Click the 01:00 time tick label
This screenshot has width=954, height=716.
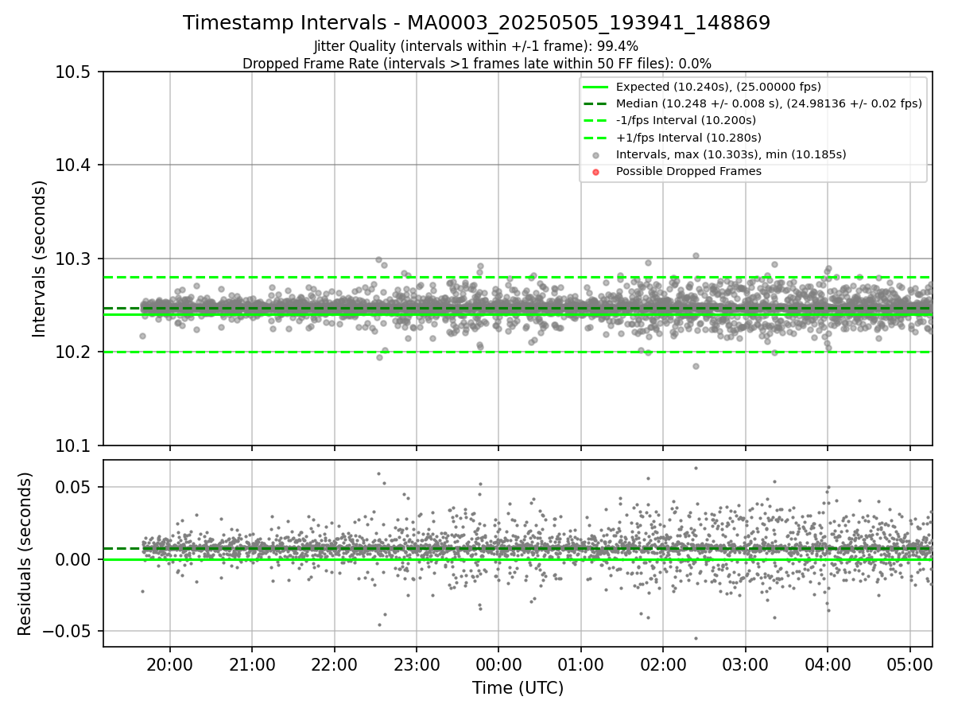[581, 663]
